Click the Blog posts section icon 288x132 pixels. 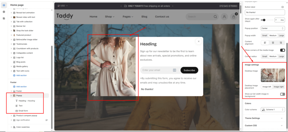pyautogui.click(x=14, y=62)
